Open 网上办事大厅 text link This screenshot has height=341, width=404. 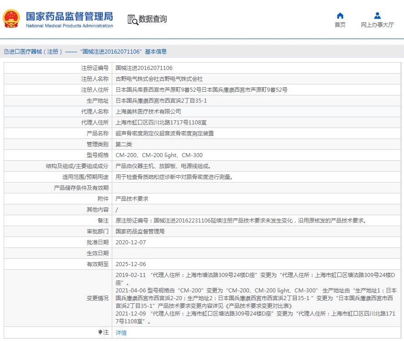tap(377, 25)
